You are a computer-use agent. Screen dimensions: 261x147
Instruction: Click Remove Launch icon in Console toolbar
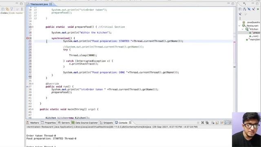click(x=203, y=122)
